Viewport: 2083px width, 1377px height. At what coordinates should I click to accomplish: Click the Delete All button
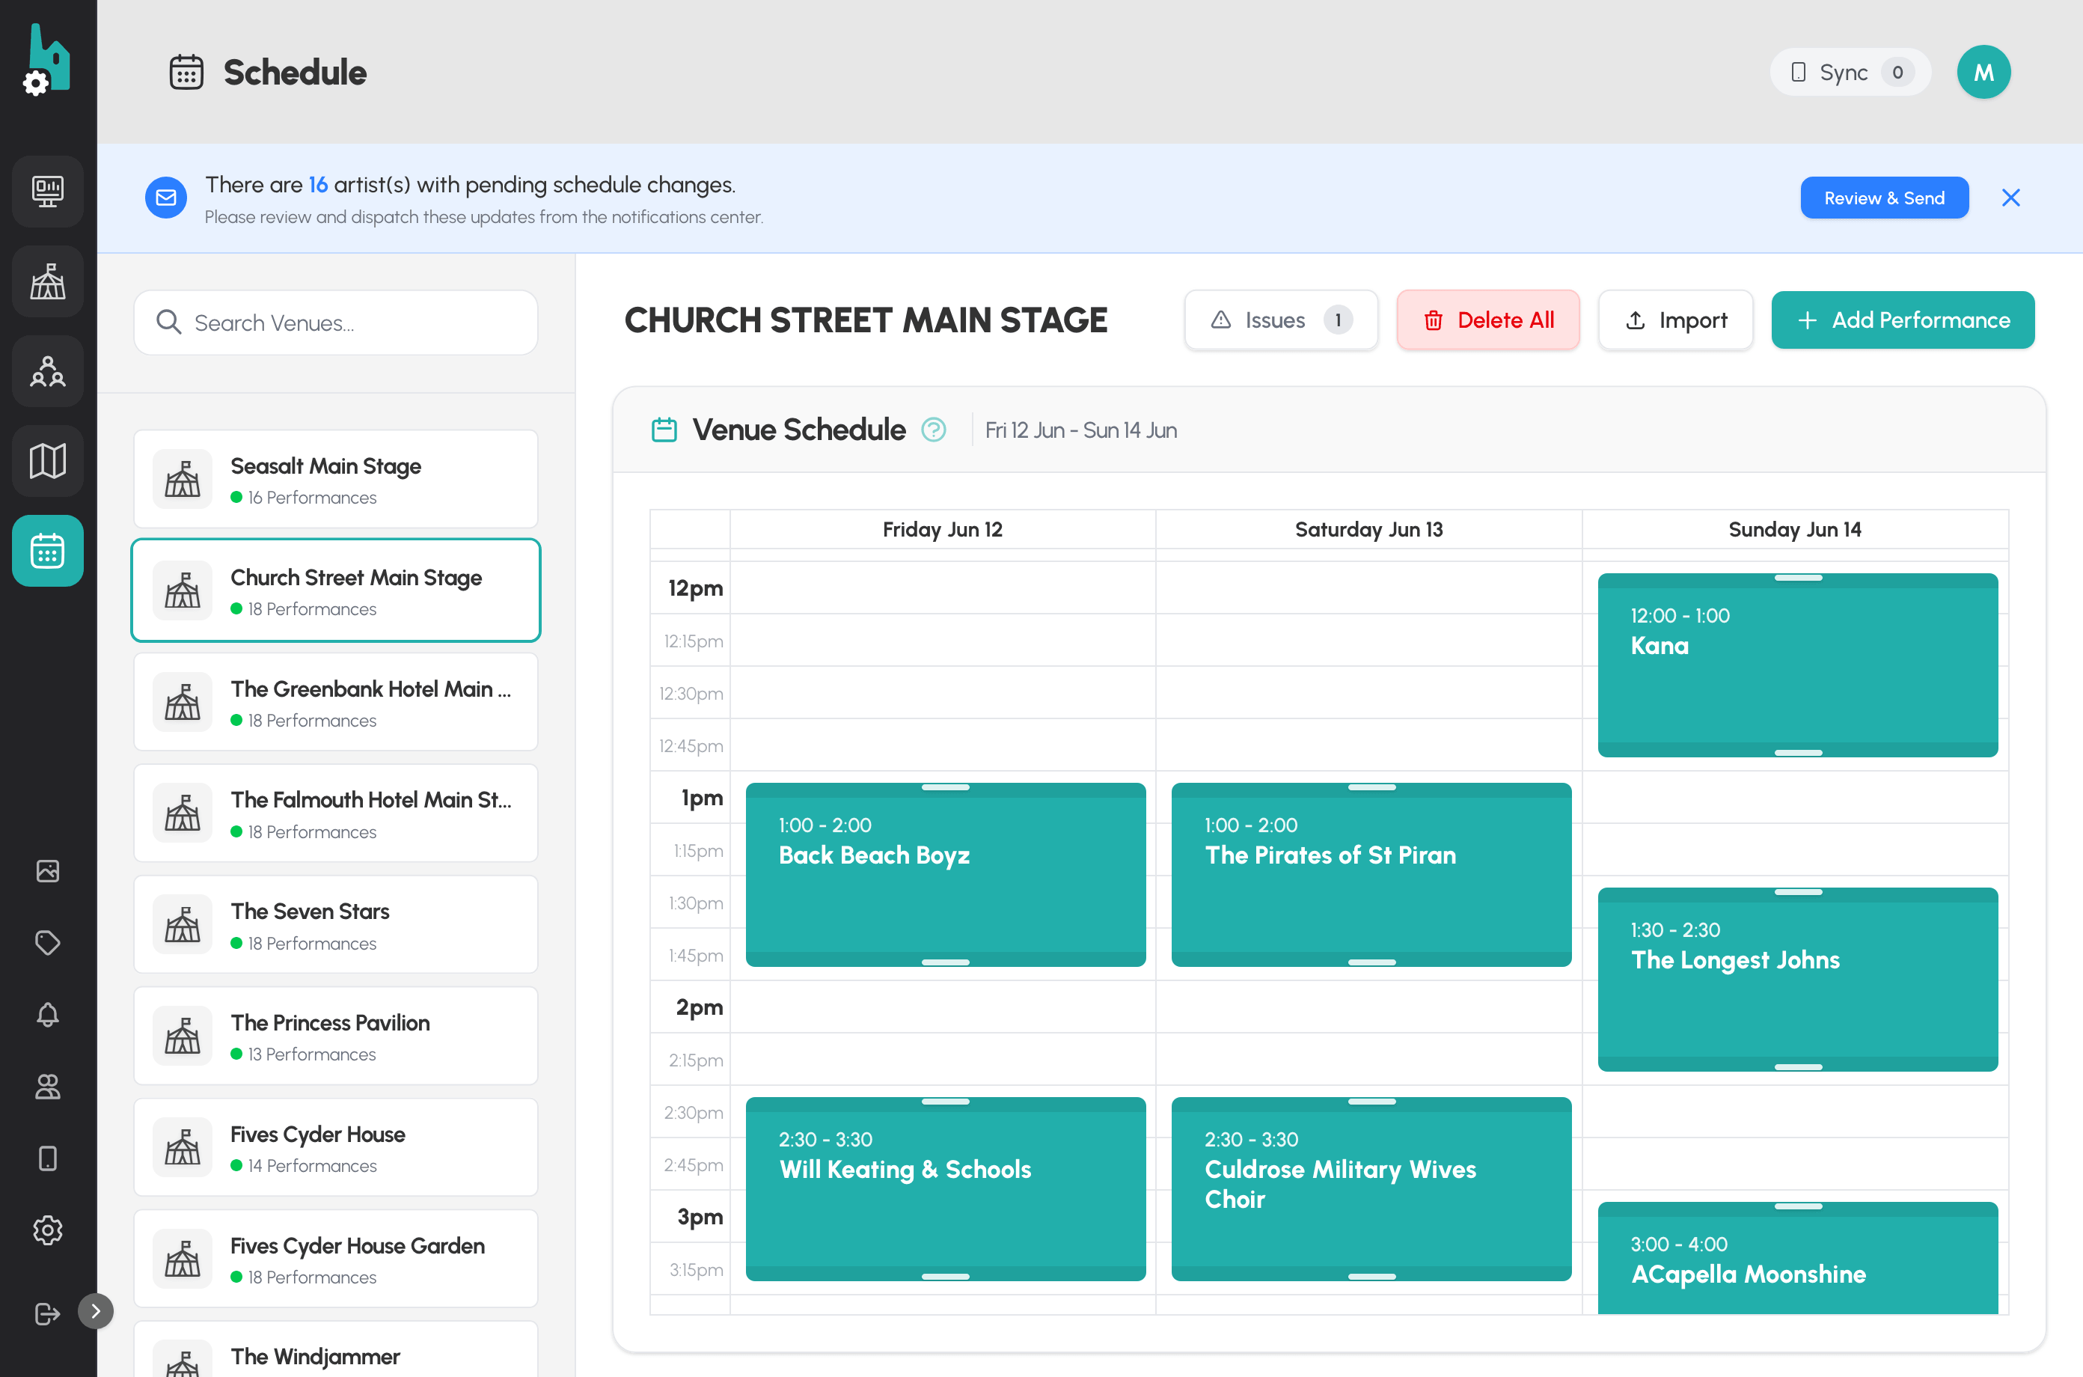click(1489, 320)
